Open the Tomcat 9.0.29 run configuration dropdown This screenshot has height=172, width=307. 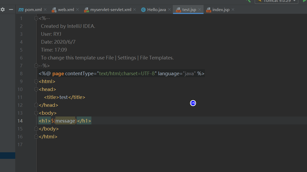pos(276,1)
